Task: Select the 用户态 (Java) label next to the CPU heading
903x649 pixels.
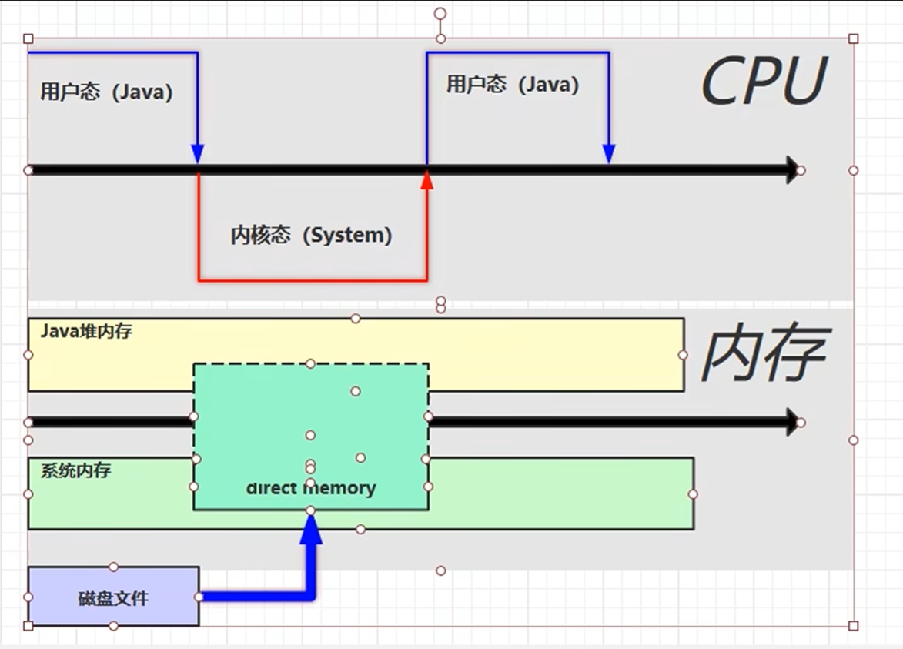Action: pos(513,85)
